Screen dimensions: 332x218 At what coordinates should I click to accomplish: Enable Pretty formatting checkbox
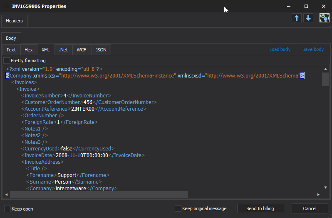7,61
